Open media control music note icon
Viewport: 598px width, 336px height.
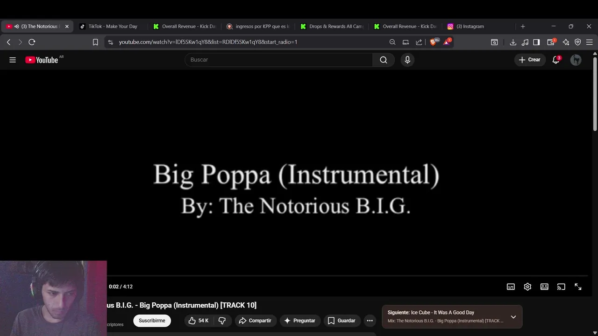pyautogui.click(x=525, y=42)
